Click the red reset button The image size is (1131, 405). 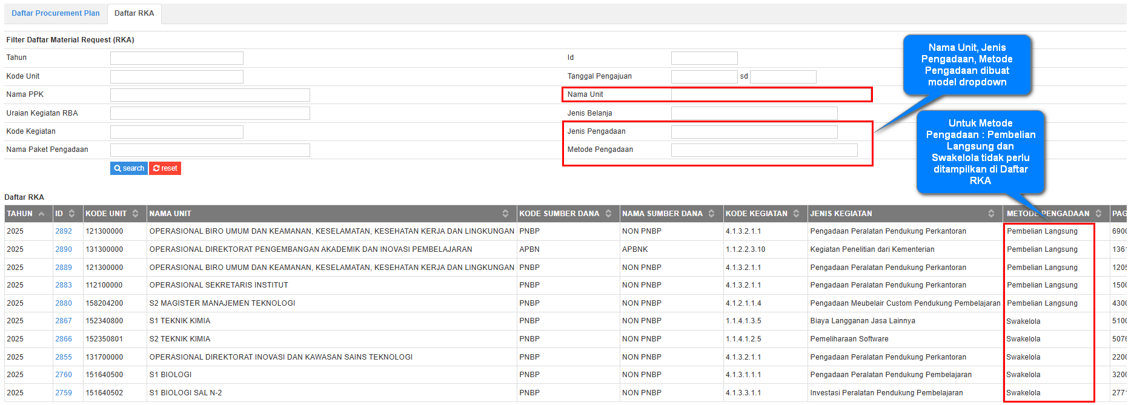165,168
